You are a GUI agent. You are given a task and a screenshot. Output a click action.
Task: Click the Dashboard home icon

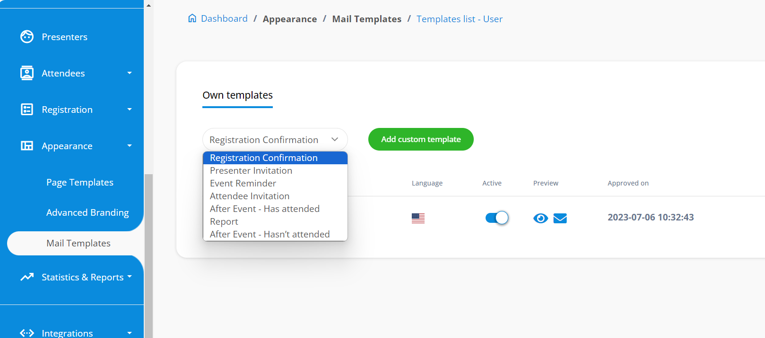(x=192, y=18)
